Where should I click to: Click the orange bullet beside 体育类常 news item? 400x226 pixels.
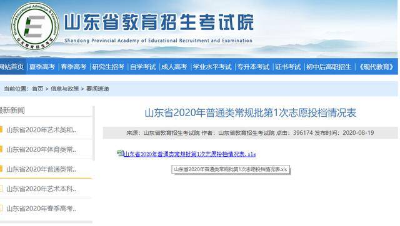coord(1,149)
